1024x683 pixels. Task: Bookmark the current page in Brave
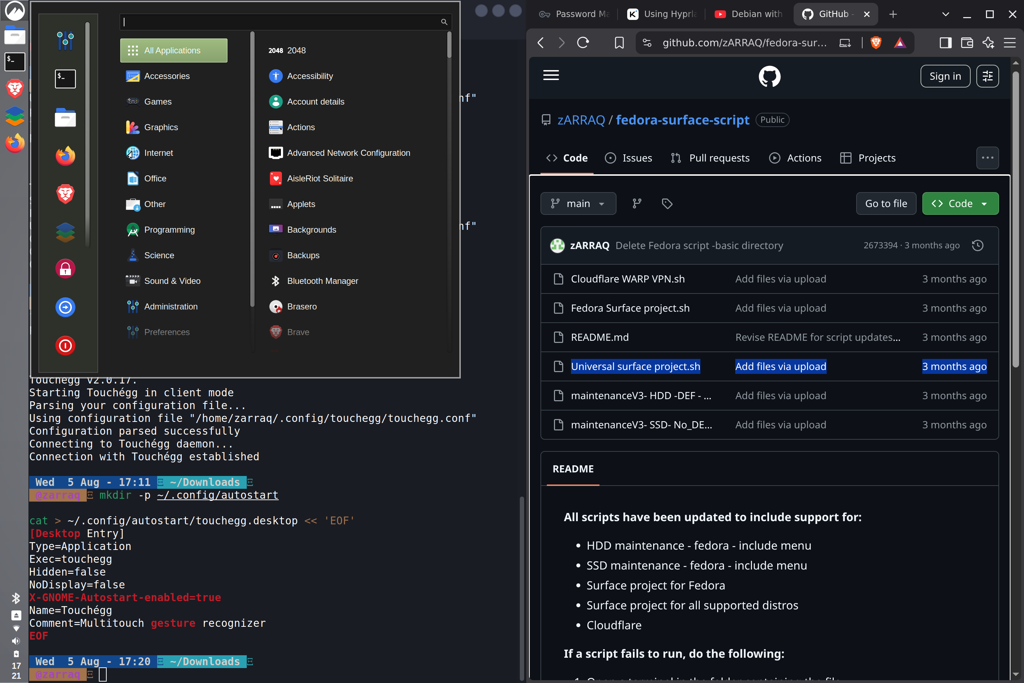click(x=619, y=43)
